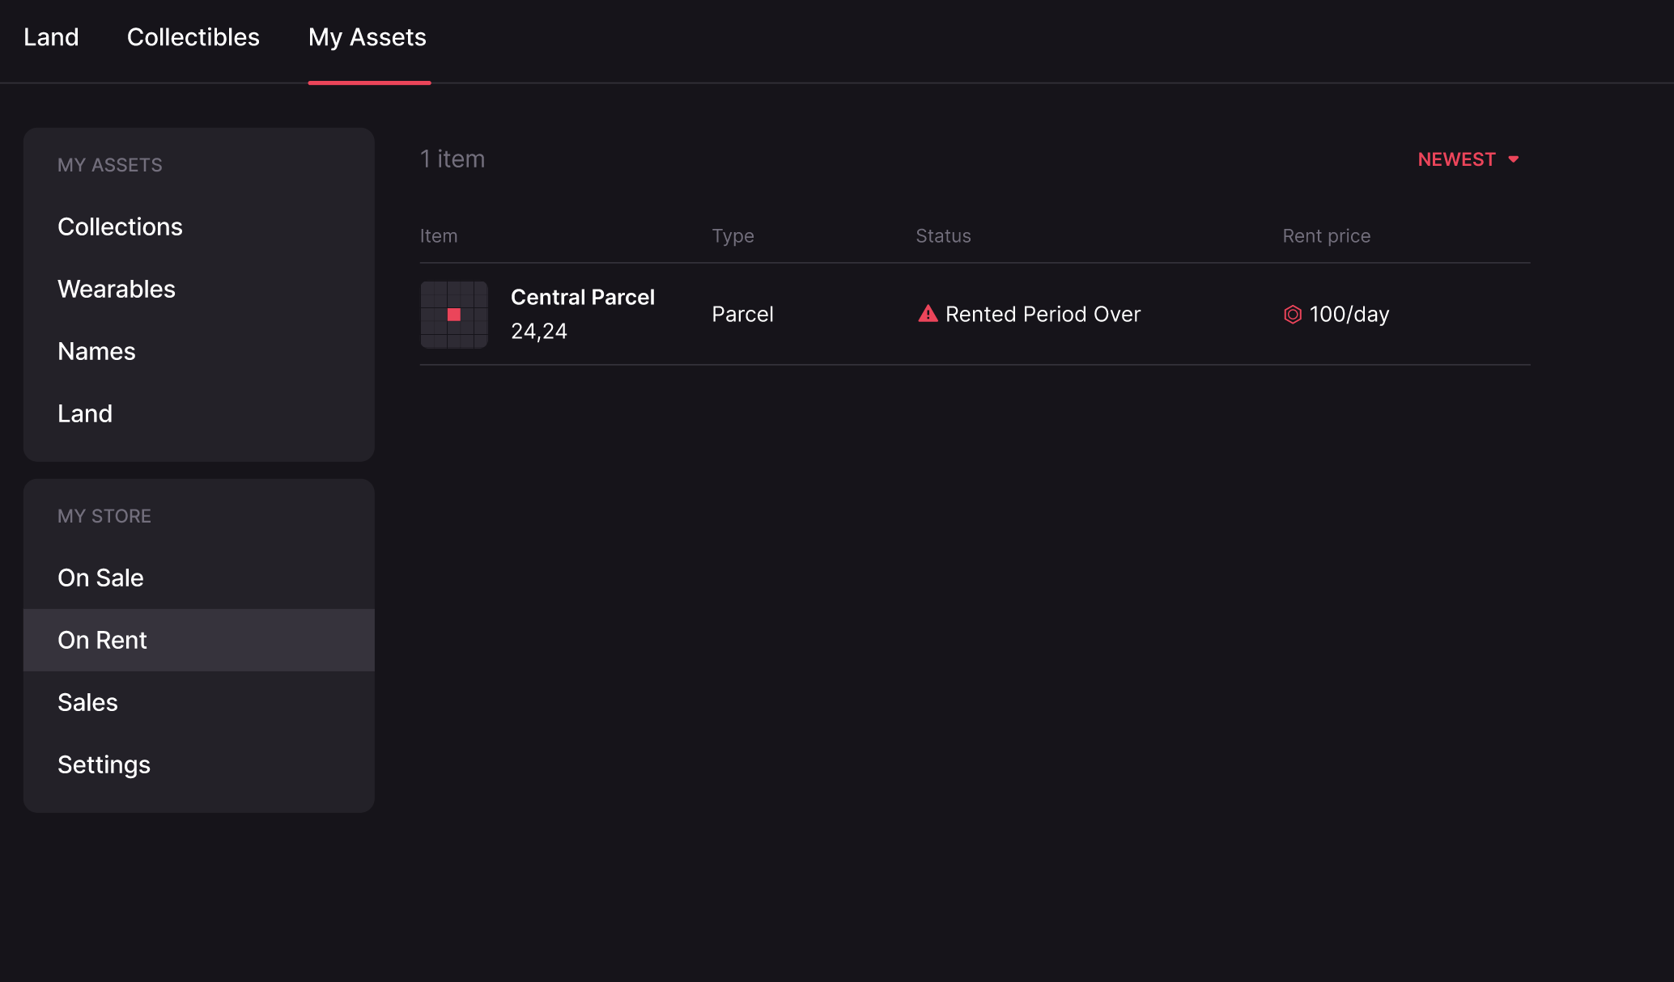1674x982 pixels.
Task: Select On Rent in My Store
Action: coord(102,640)
